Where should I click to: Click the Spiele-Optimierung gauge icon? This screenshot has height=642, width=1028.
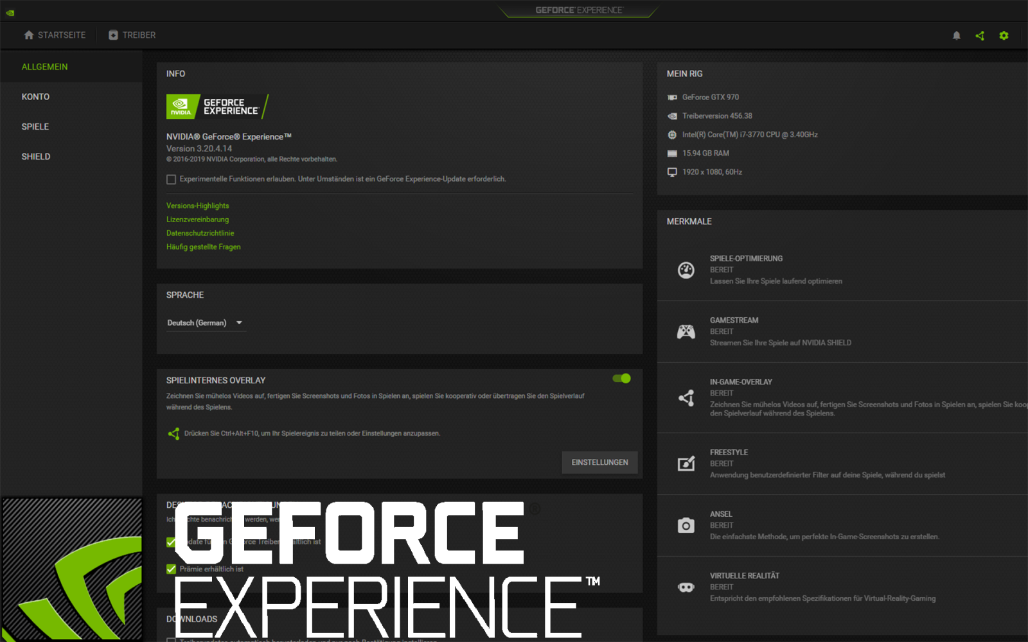coord(686,270)
